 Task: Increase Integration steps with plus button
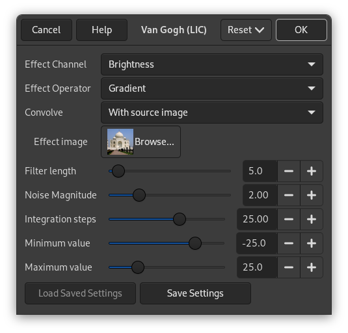click(x=312, y=219)
